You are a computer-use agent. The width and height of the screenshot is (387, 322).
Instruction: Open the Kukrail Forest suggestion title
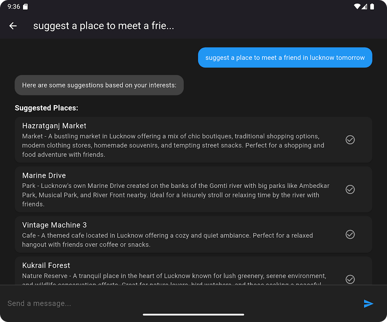point(46,266)
